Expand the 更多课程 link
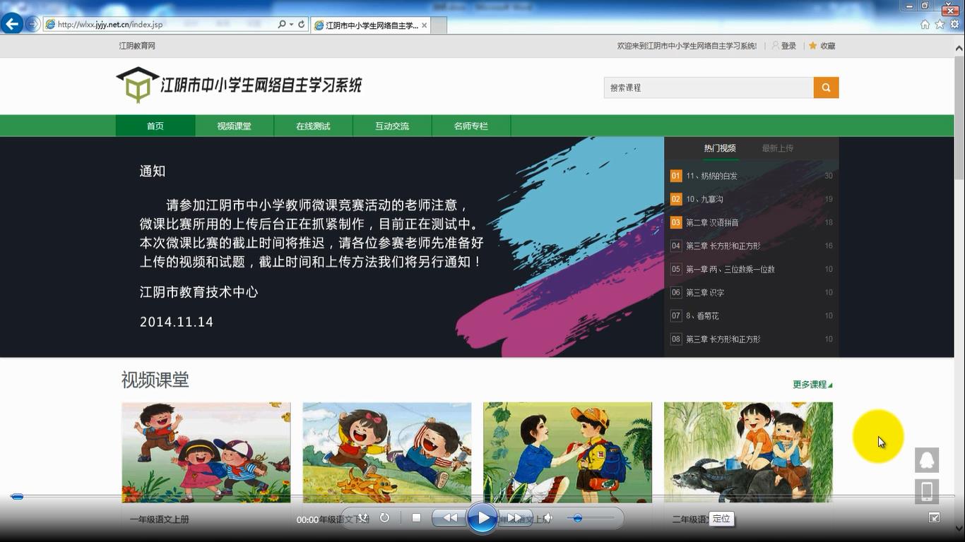Viewport: 965px width, 542px height. [x=812, y=385]
